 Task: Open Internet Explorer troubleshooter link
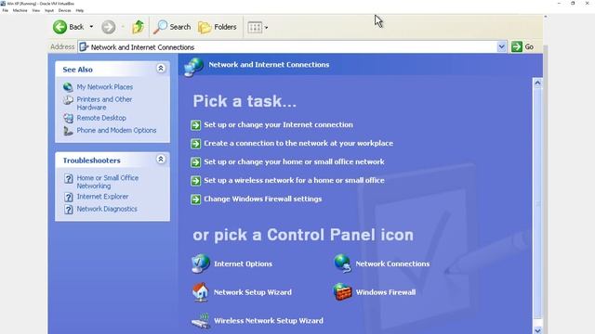point(102,196)
